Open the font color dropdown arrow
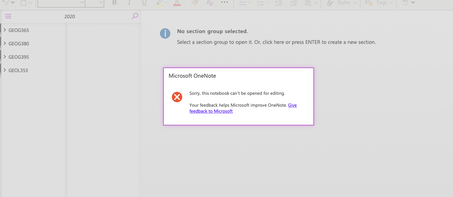 (185, 3)
